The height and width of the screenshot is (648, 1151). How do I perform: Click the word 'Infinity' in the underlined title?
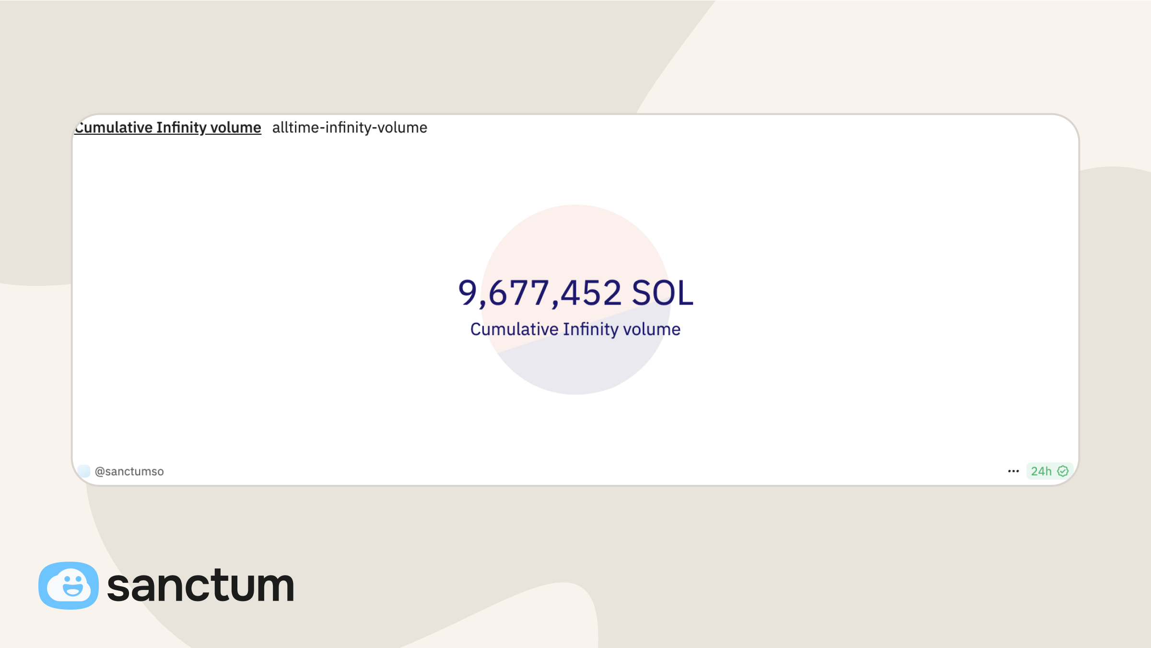click(x=181, y=128)
